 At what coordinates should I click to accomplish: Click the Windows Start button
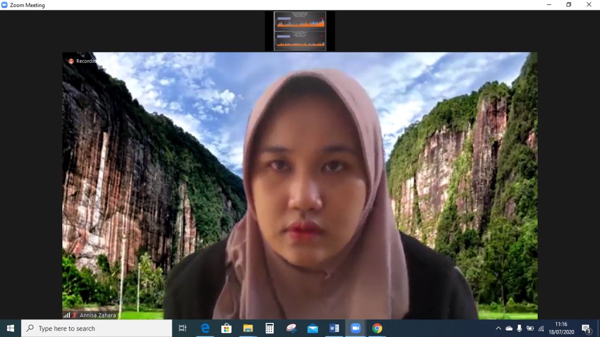10,329
